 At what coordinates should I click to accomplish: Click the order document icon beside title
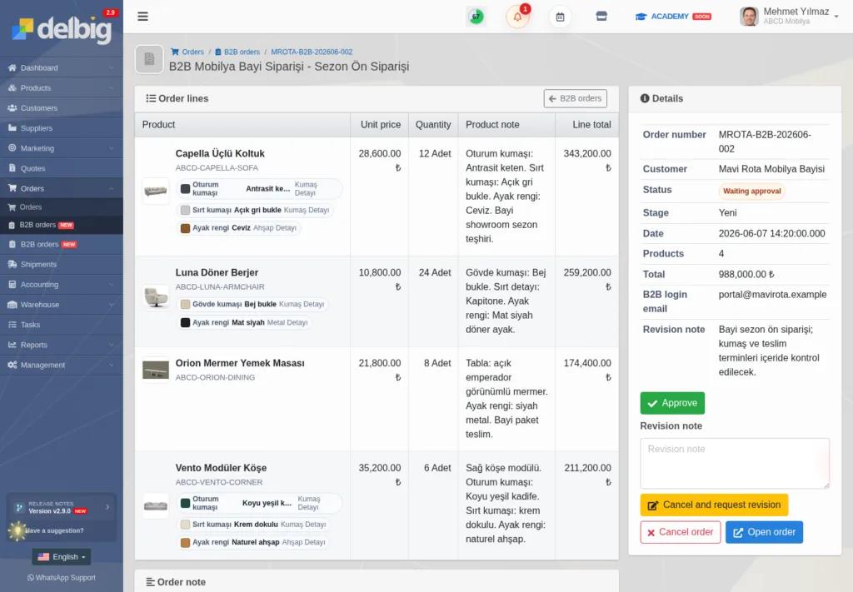149,59
